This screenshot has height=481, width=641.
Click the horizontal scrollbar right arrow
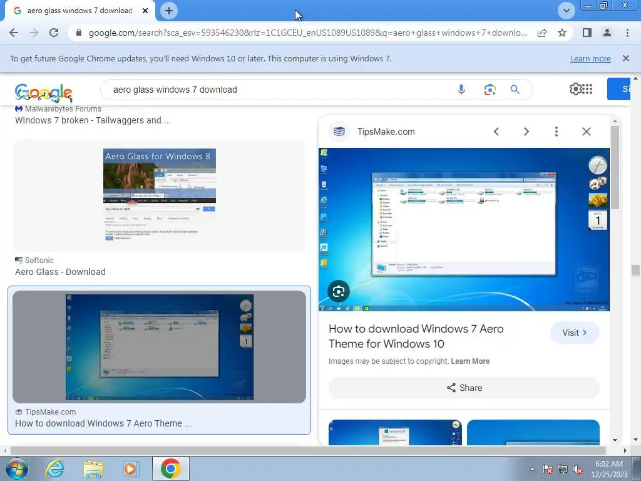coord(625,450)
